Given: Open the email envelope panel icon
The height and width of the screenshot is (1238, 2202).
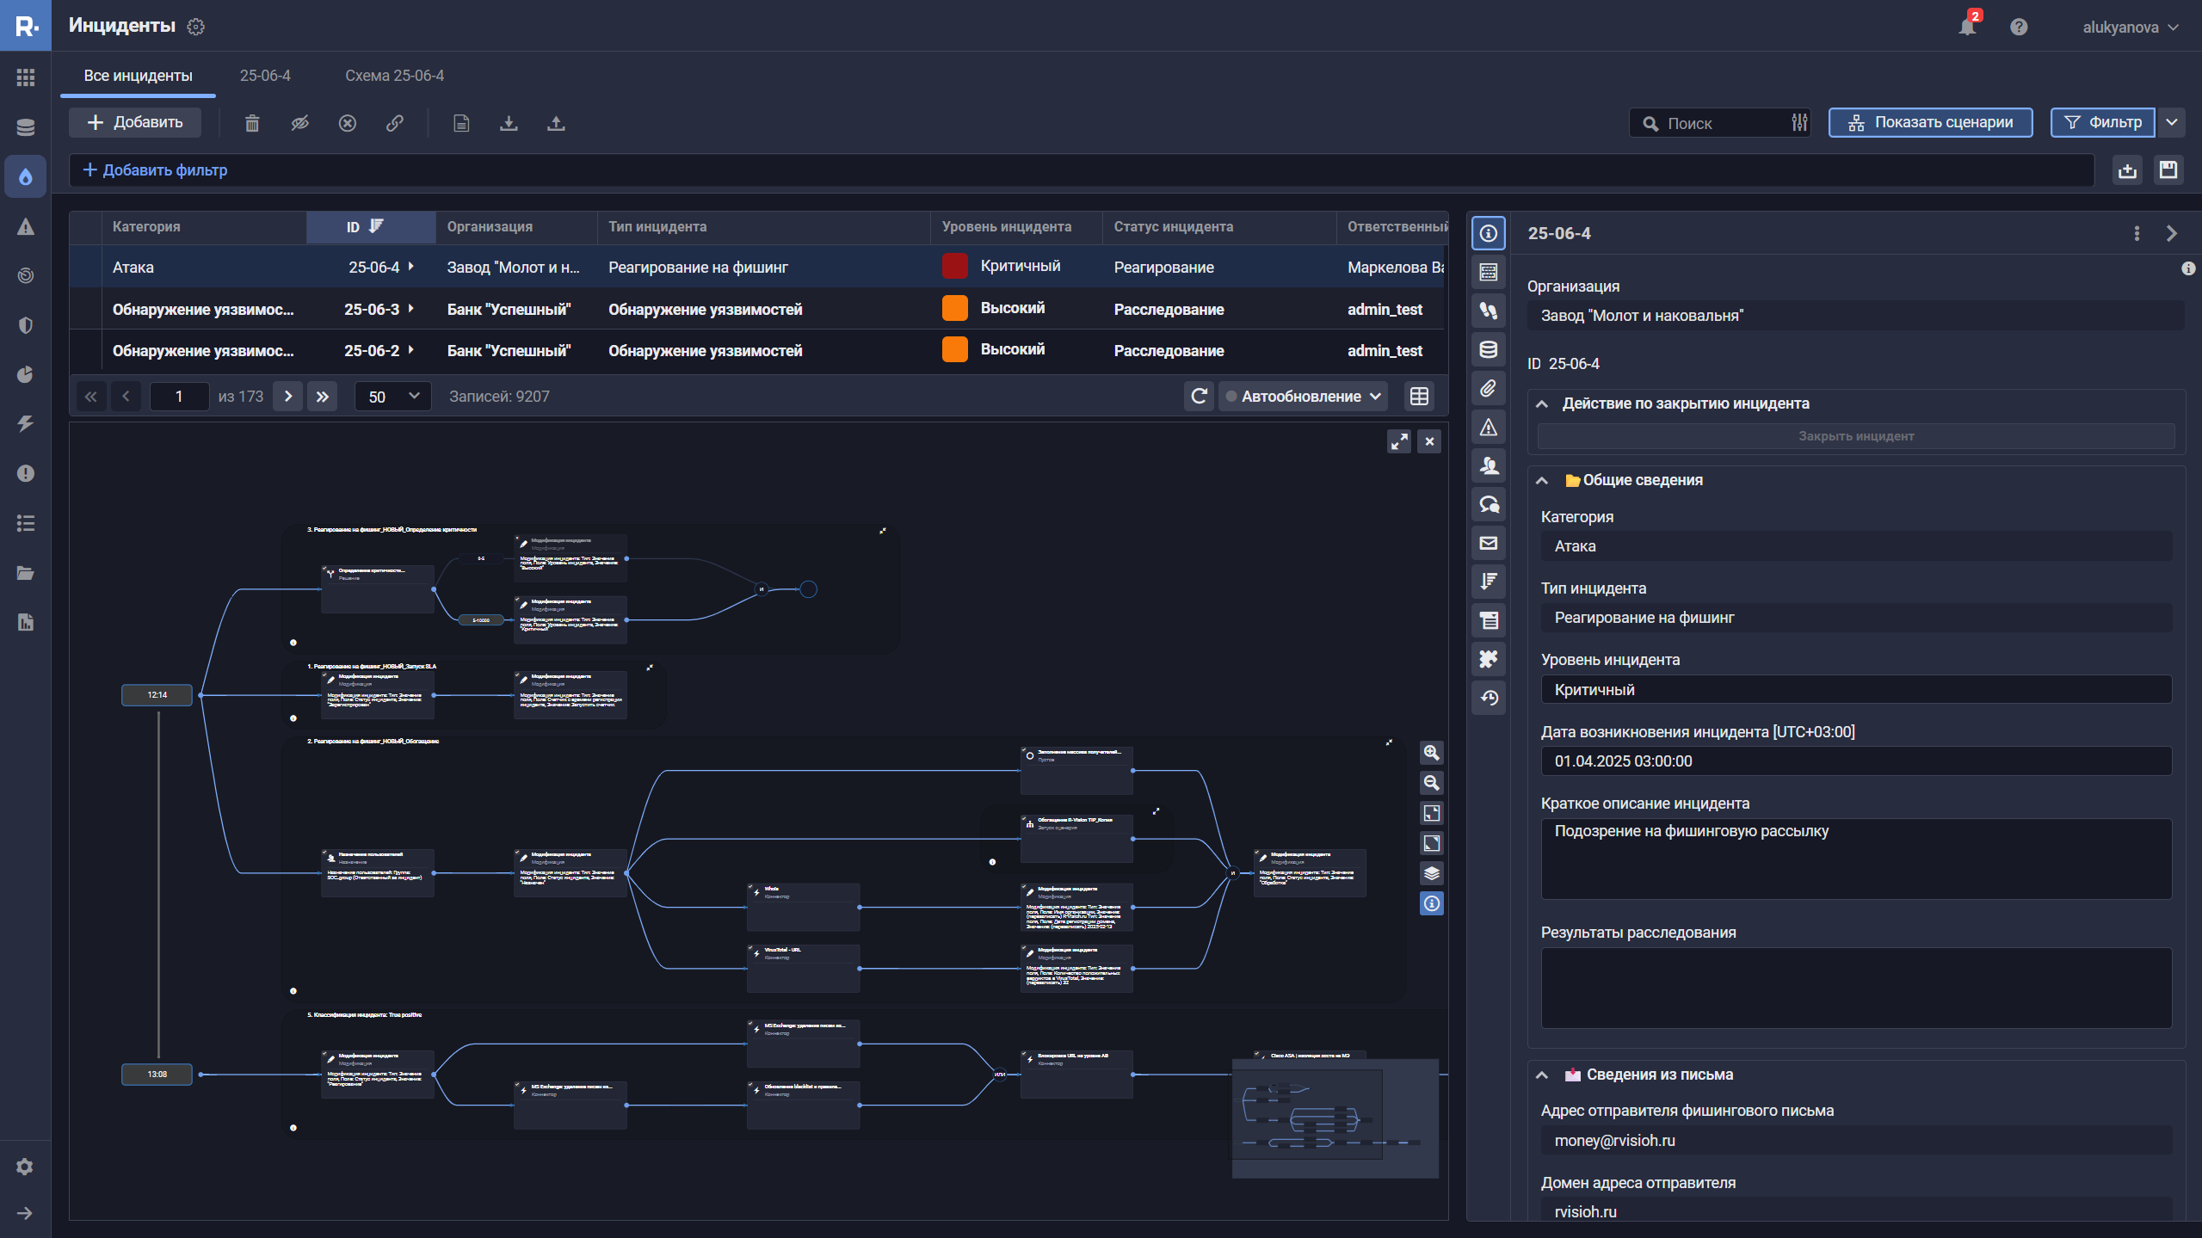Looking at the screenshot, I should (1489, 543).
